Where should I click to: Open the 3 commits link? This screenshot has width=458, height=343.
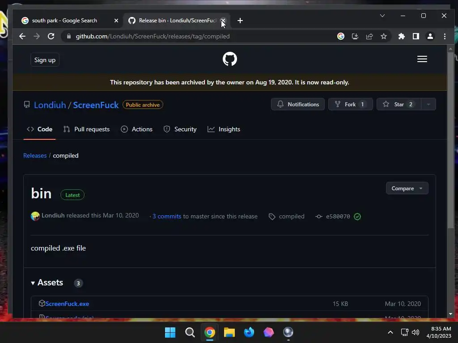tap(167, 217)
